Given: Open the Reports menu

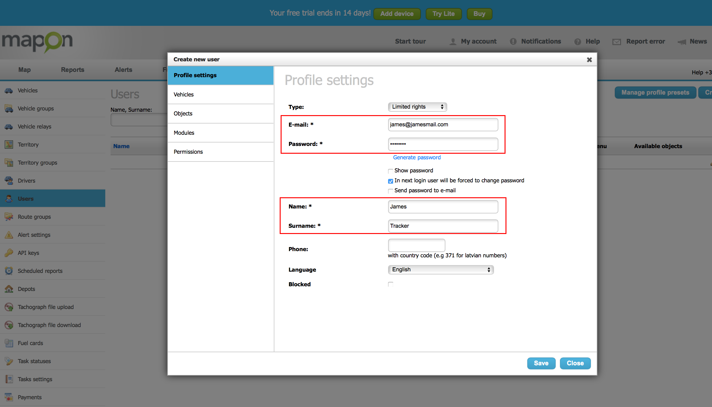Looking at the screenshot, I should (x=73, y=70).
